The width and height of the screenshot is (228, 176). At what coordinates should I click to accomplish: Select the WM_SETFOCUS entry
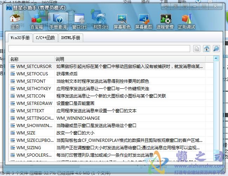(x=32, y=74)
